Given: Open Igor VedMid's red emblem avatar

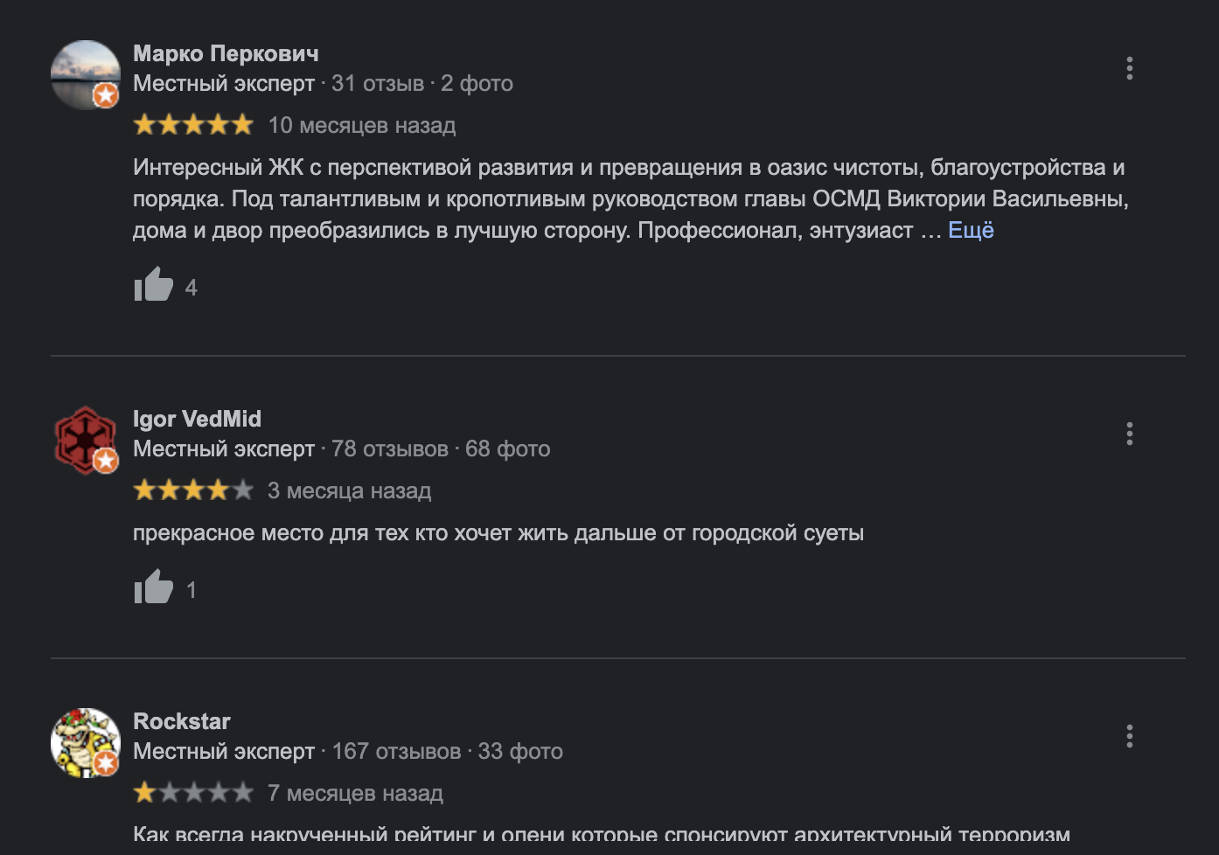Looking at the screenshot, I should 85,440.
